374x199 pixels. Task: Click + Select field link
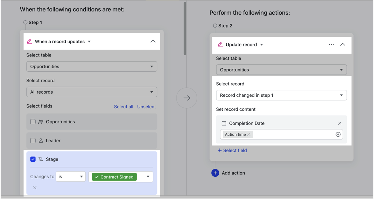[x=232, y=150]
